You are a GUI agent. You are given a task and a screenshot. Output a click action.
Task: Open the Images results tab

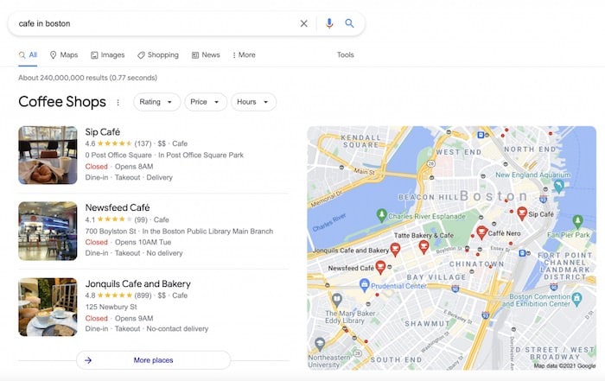tap(108, 55)
